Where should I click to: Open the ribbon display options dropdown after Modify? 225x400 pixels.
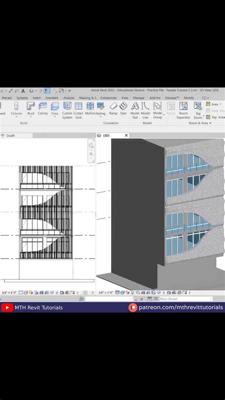point(206,98)
